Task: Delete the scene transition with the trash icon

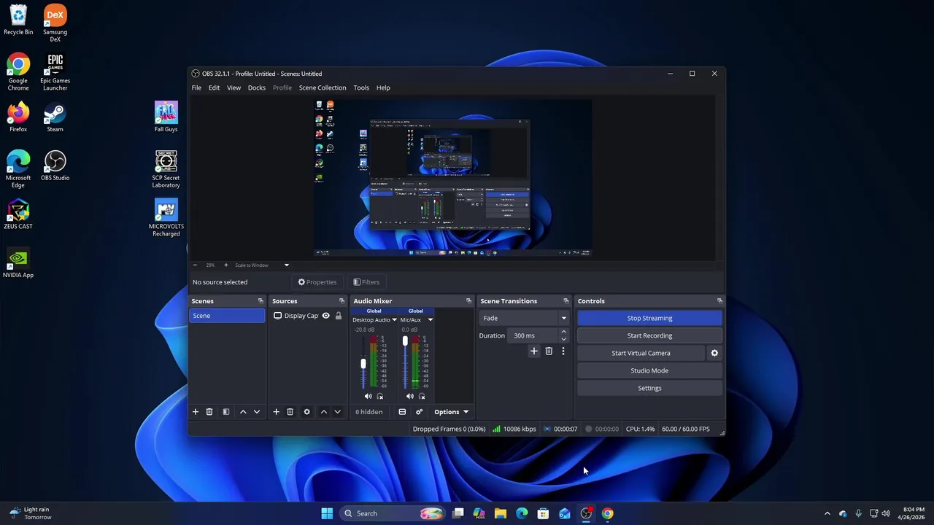Action: tap(549, 351)
